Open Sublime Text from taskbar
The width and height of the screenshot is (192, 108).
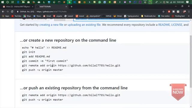[x=64, y=2]
